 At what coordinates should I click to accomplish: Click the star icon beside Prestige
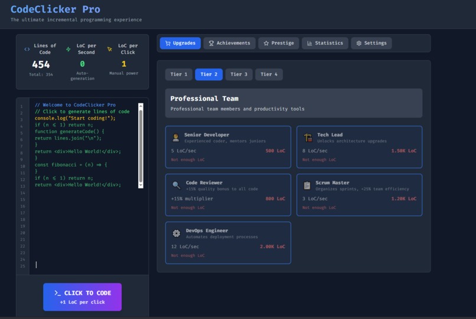266,43
